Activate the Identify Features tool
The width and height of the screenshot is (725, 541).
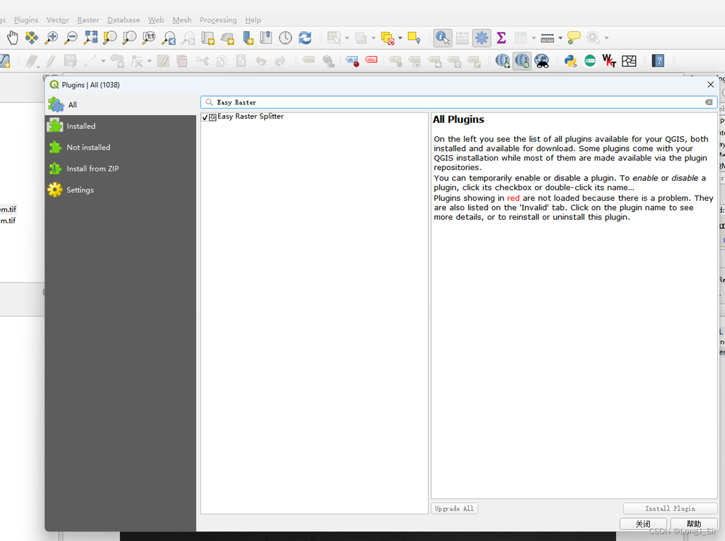click(442, 38)
